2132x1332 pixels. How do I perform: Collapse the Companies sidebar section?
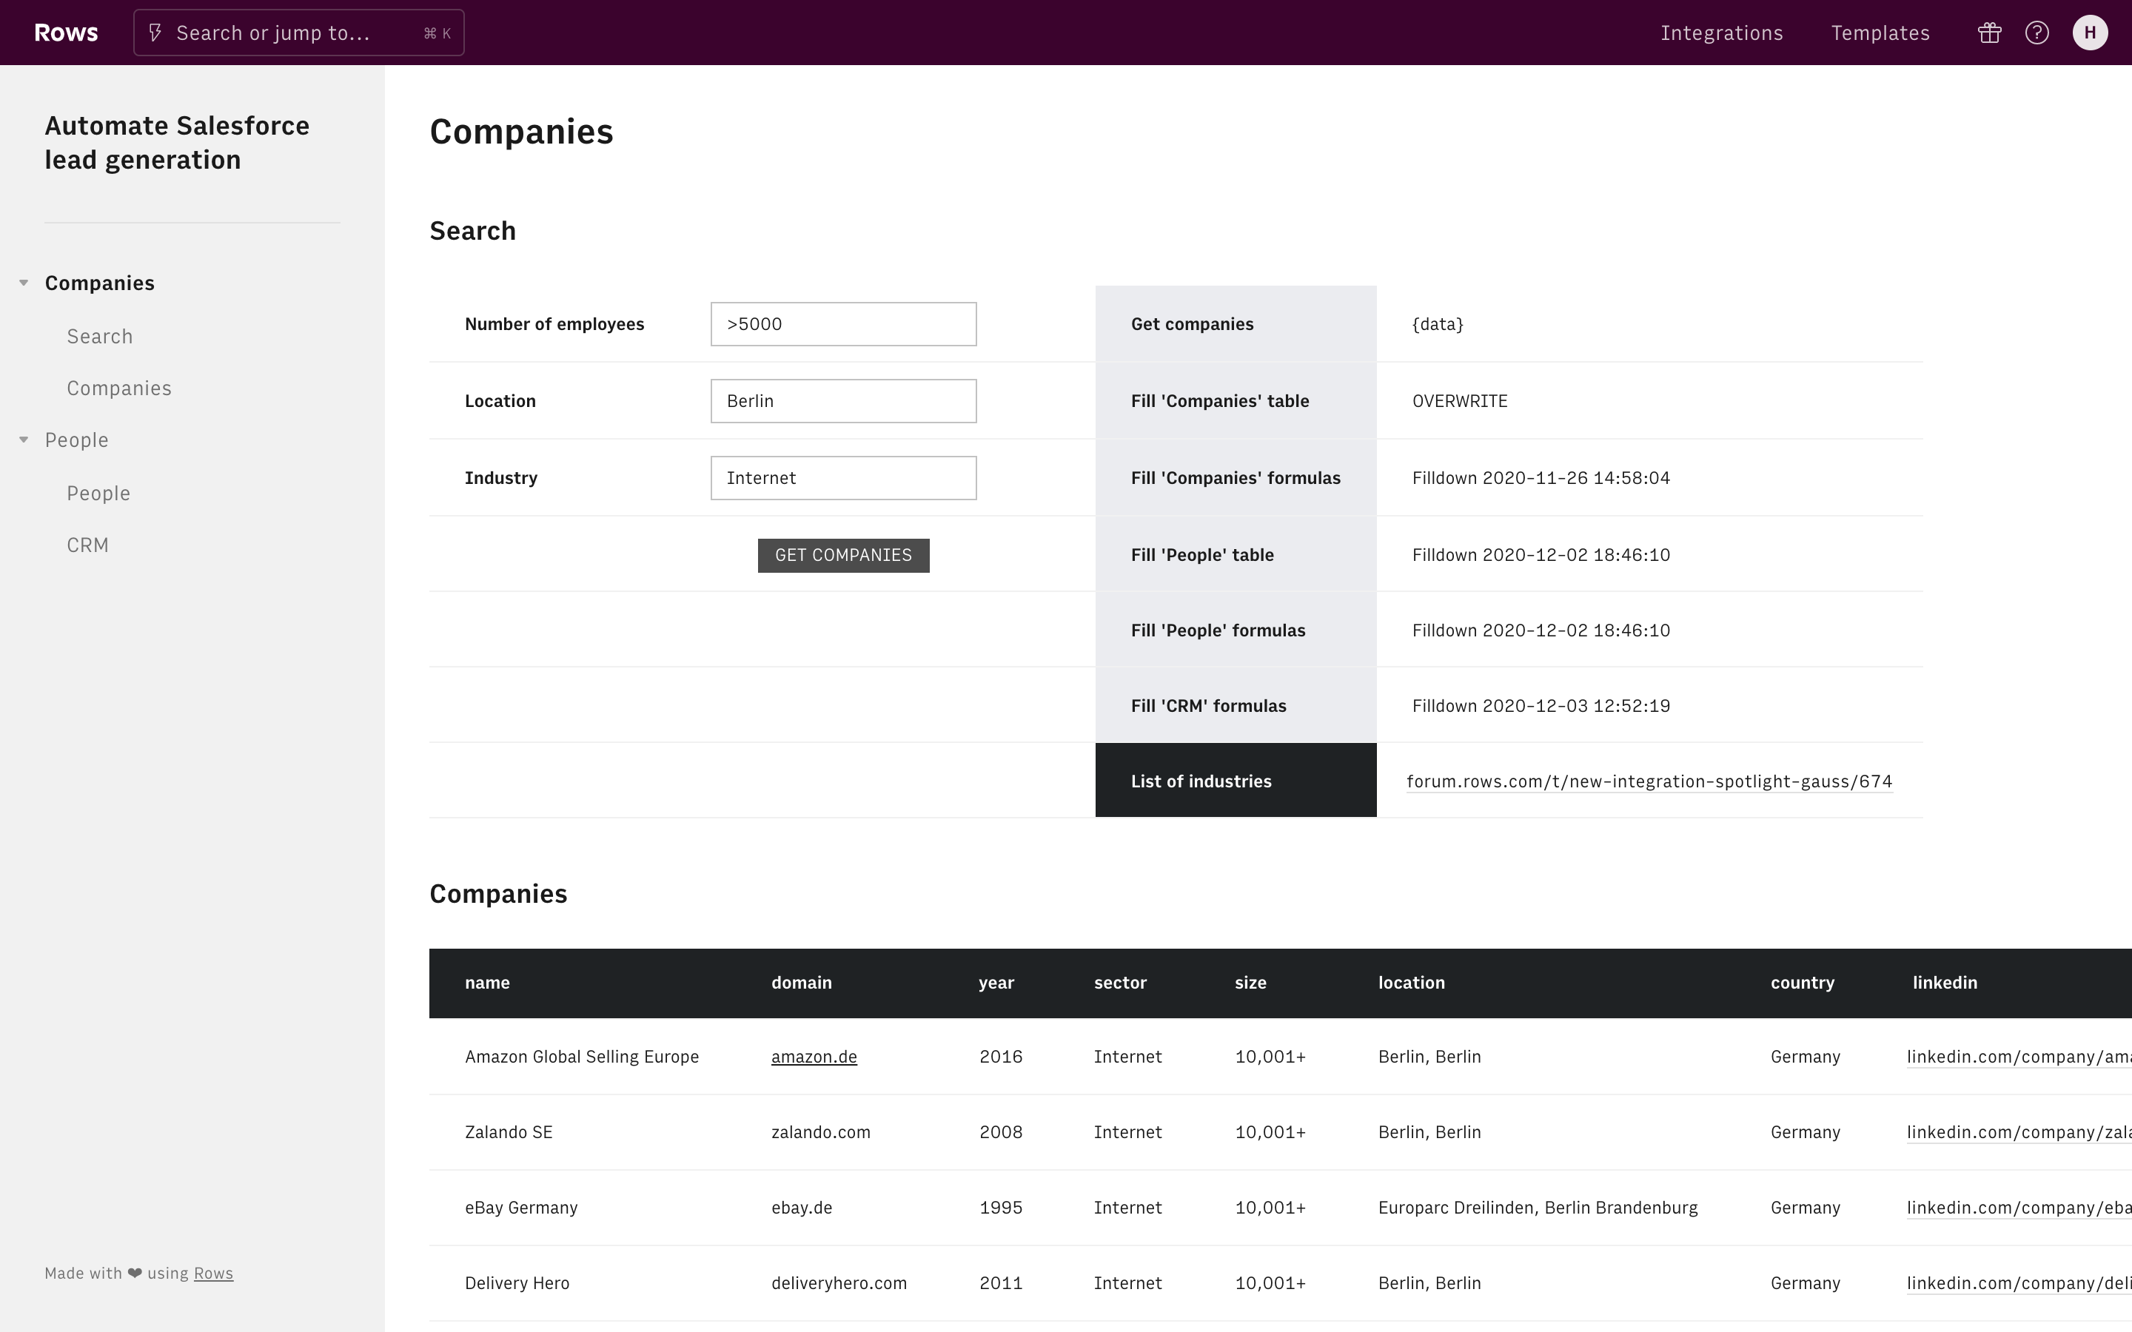[x=24, y=283]
